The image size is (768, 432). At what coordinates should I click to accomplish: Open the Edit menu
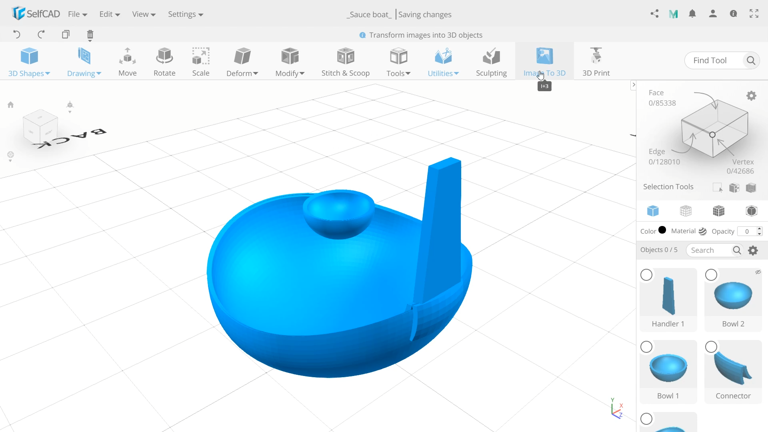[x=110, y=14]
